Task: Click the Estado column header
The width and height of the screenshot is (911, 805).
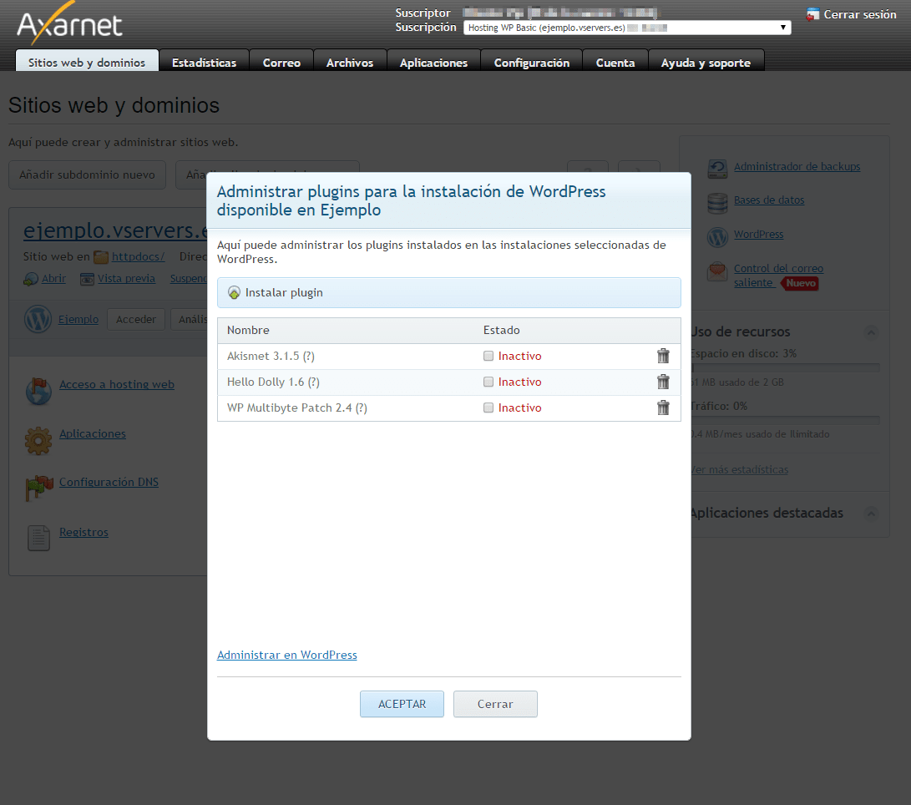Action: [501, 330]
